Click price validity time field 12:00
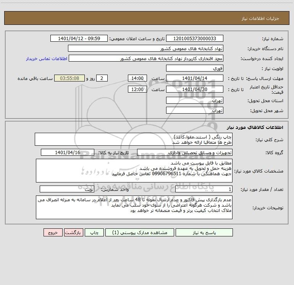 click(137, 89)
